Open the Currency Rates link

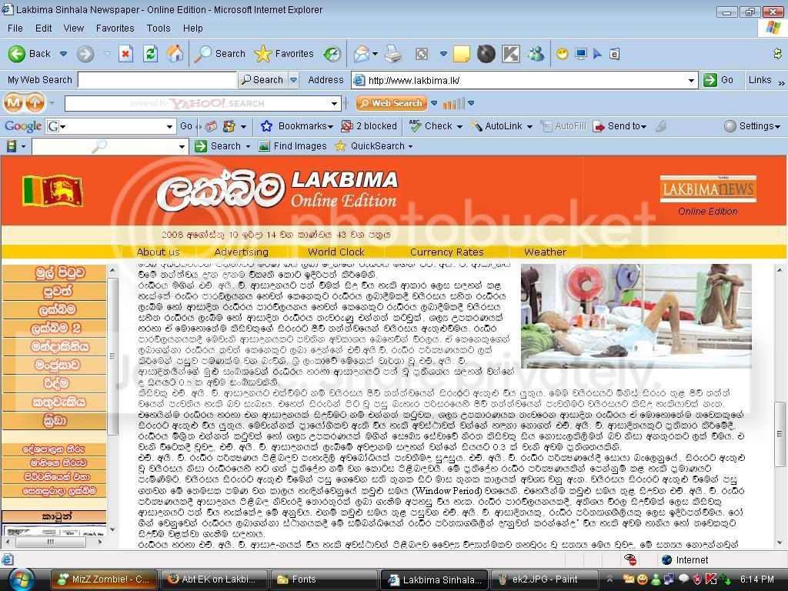click(x=447, y=252)
